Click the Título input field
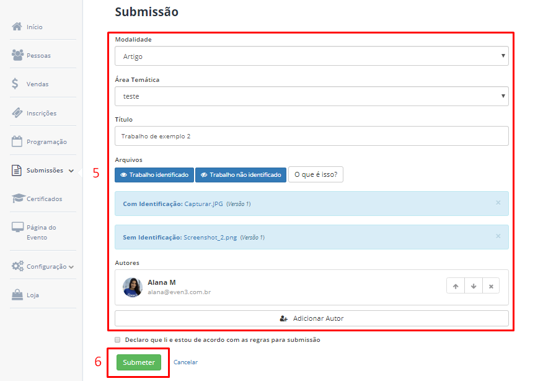 [x=312, y=136]
